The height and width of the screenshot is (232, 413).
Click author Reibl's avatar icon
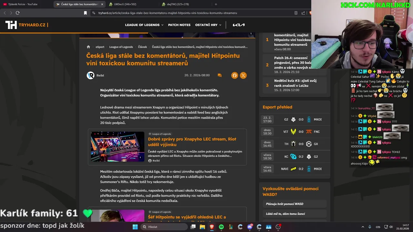tap(90, 75)
